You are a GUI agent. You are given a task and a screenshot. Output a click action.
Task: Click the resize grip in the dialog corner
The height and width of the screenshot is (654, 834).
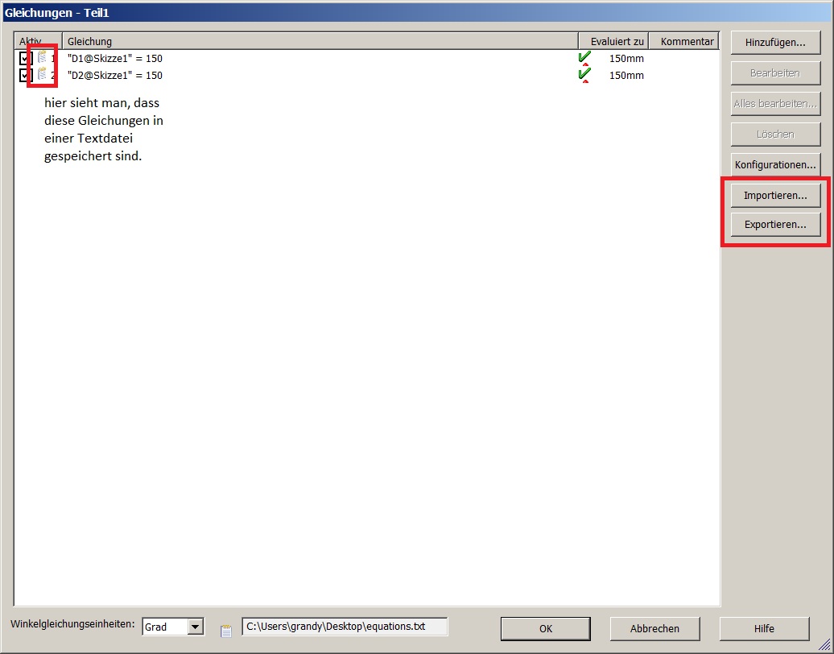(x=824, y=644)
